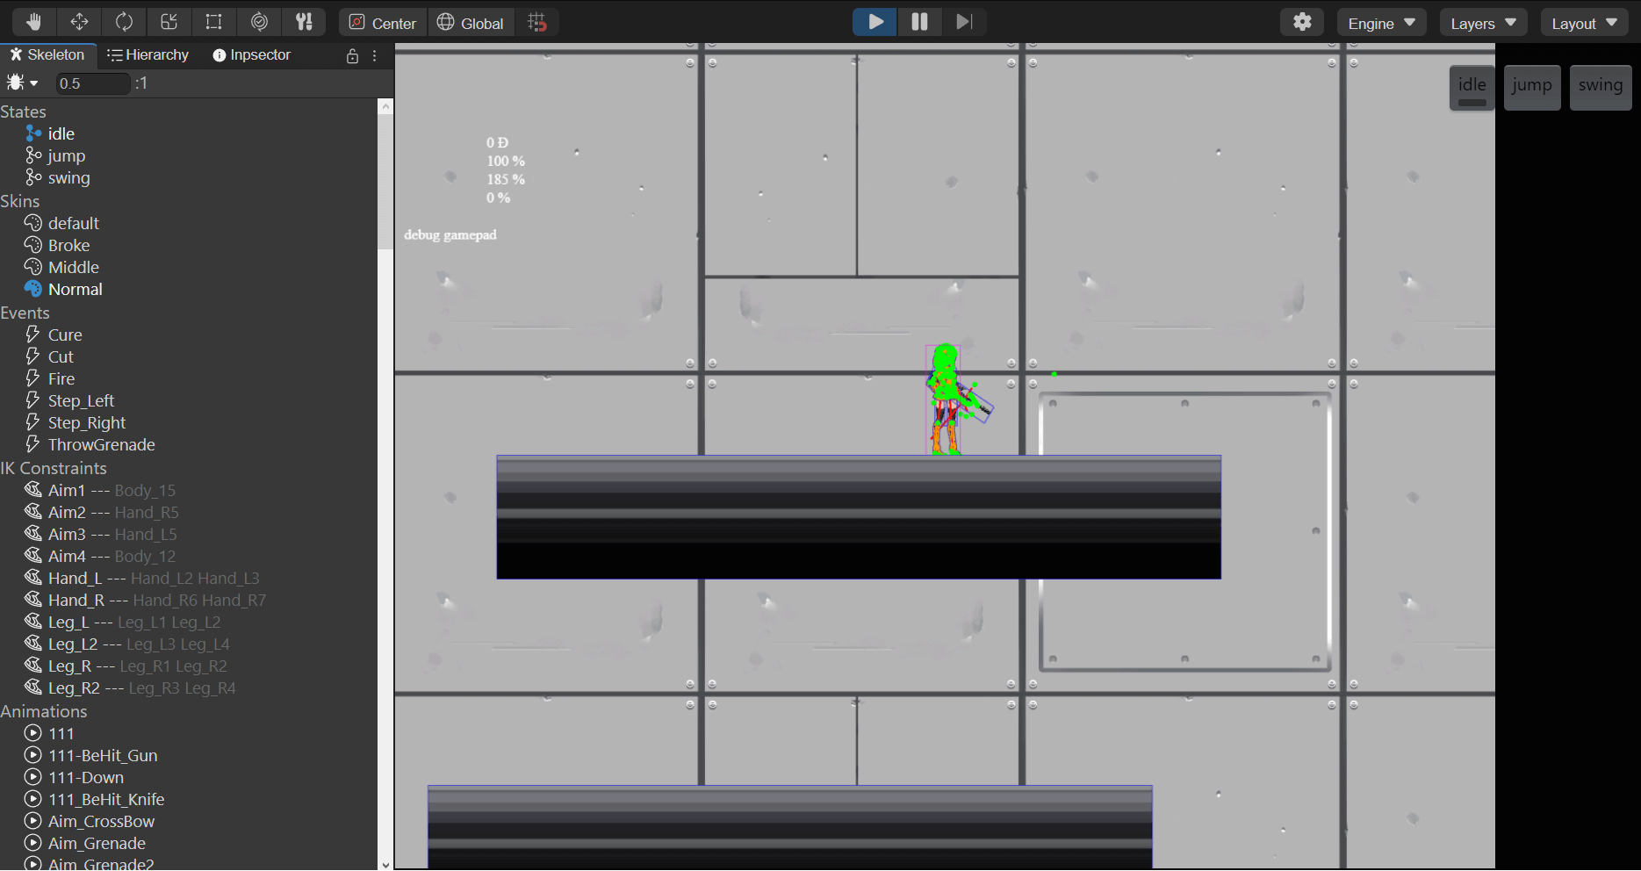The width and height of the screenshot is (1641, 871).
Task: Select the Hand pan tool
Action: [x=33, y=22]
